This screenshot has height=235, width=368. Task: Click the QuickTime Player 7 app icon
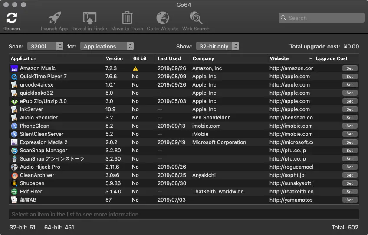[14, 77]
